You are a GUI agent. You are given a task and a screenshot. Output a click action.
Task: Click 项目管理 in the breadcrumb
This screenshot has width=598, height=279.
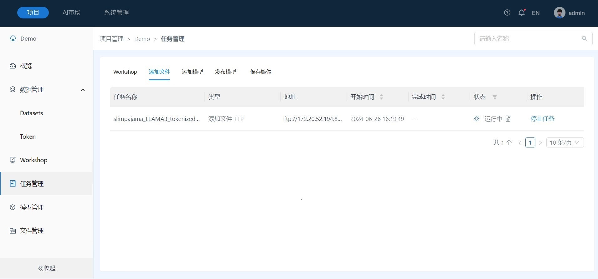click(111, 39)
